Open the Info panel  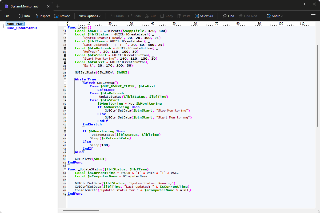tap(24, 16)
